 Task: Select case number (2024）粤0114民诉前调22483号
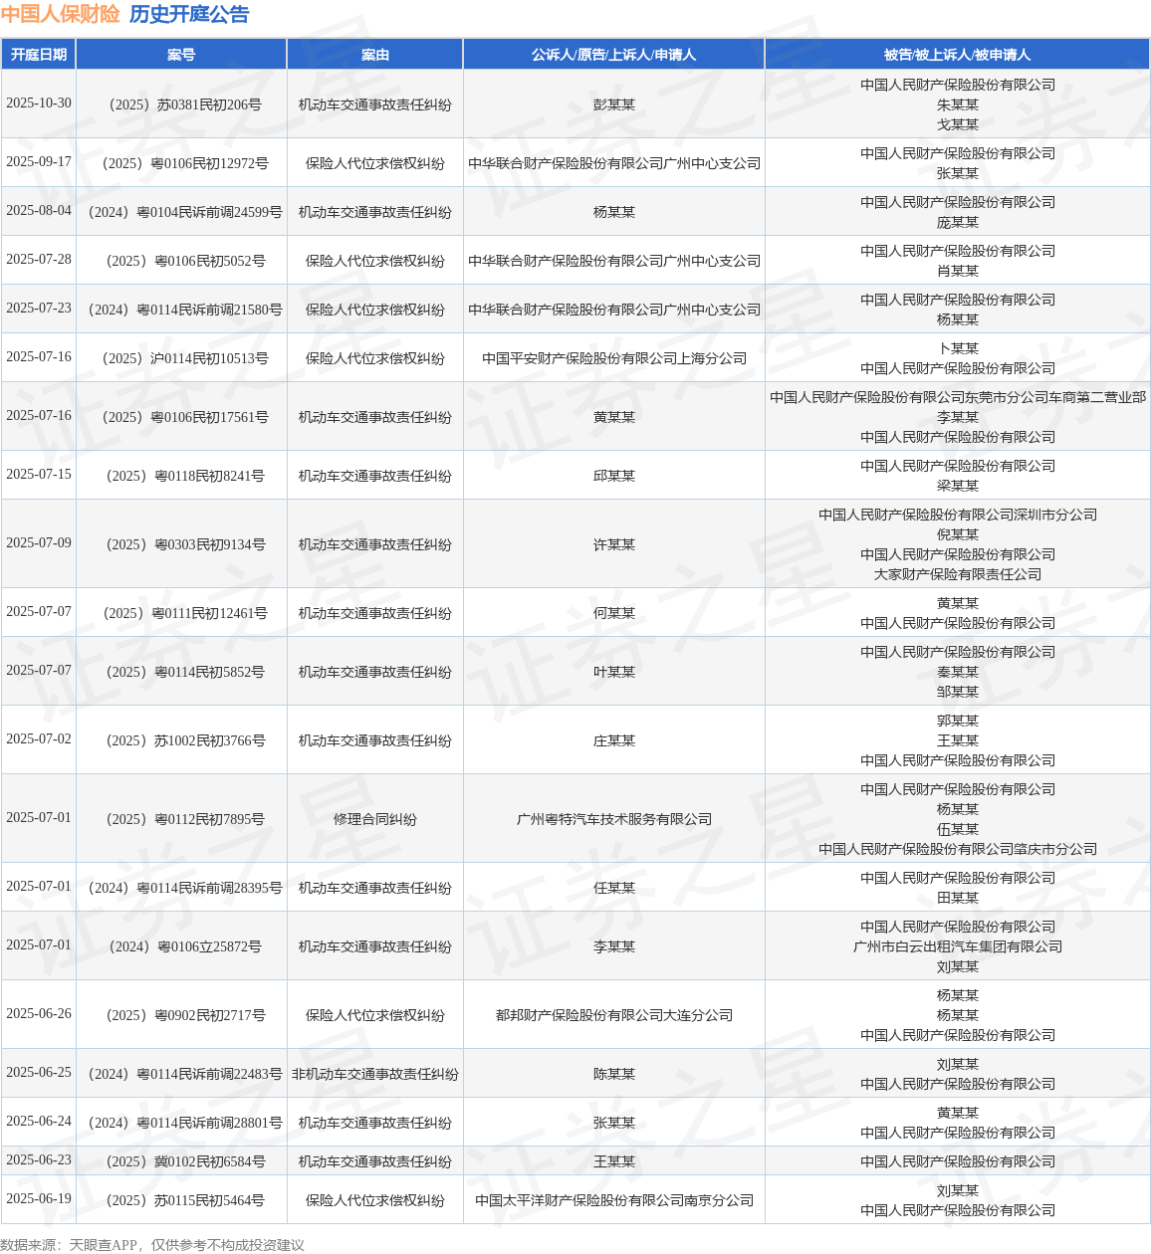(181, 1074)
